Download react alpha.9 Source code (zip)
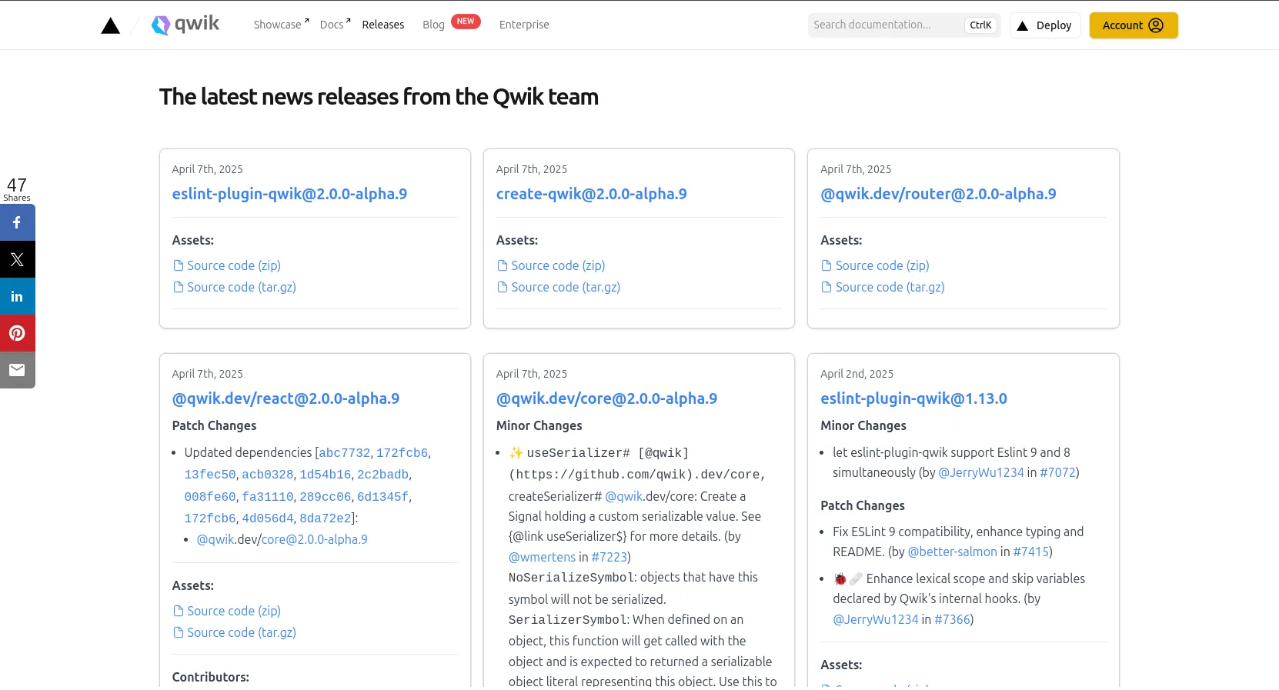The height and width of the screenshot is (690, 1279). (234, 611)
